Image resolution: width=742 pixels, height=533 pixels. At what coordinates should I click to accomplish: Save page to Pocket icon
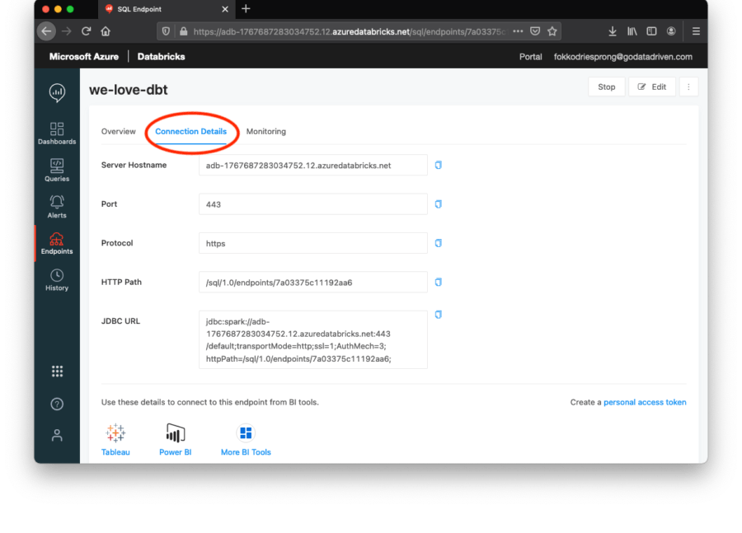pos(535,31)
